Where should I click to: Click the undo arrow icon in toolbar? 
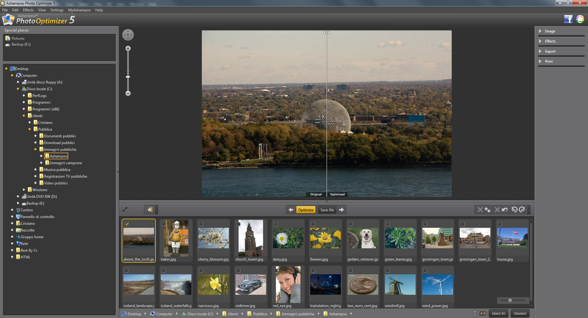click(x=505, y=210)
